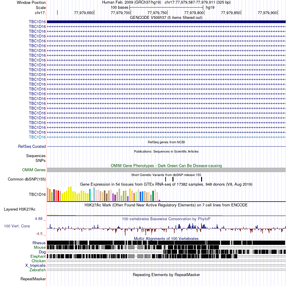286x286 pixels.
Task: Click the 'Elephant' alignment label
Action: (38, 257)
